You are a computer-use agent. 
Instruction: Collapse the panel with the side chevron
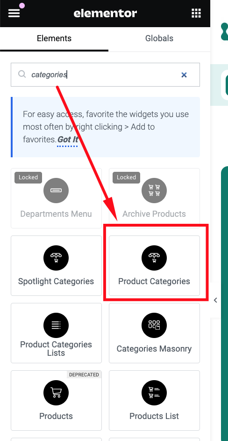point(215,300)
